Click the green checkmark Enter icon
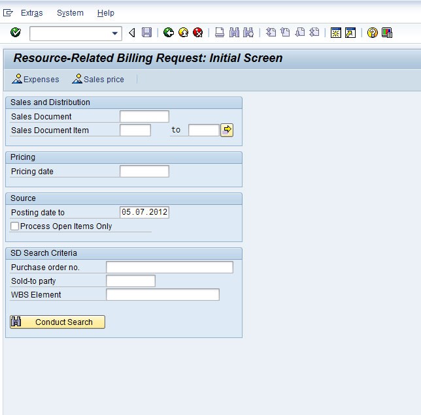The width and height of the screenshot is (421, 415). 16,33
